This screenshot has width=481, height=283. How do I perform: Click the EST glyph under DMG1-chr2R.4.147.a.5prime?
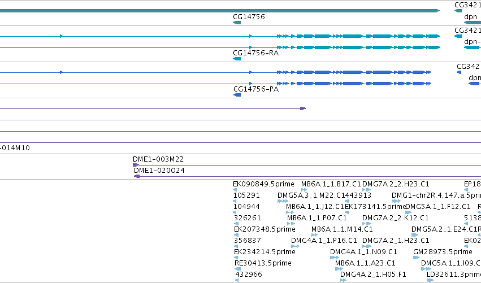396,201
